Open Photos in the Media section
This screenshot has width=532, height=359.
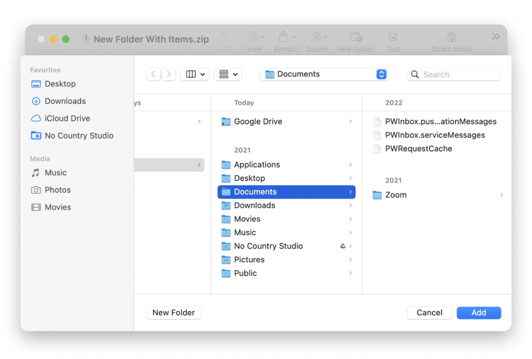pos(58,190)
